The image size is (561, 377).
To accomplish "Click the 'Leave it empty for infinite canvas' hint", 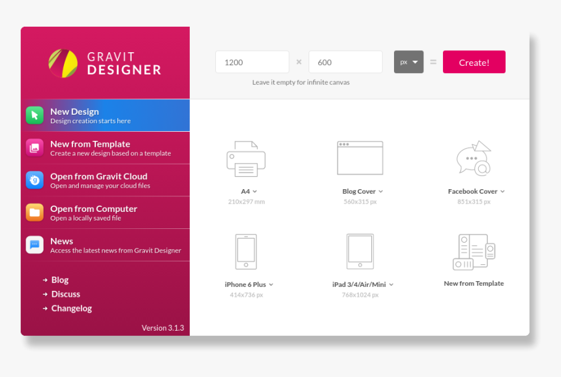I will click(x=301, y=82).
